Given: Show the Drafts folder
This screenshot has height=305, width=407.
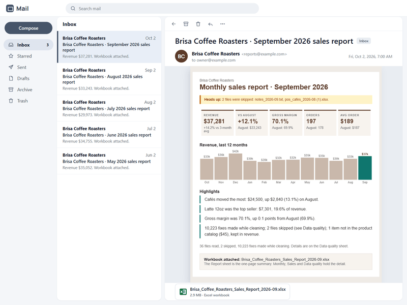Looking at the screenshot, I should tap(28, 78).
